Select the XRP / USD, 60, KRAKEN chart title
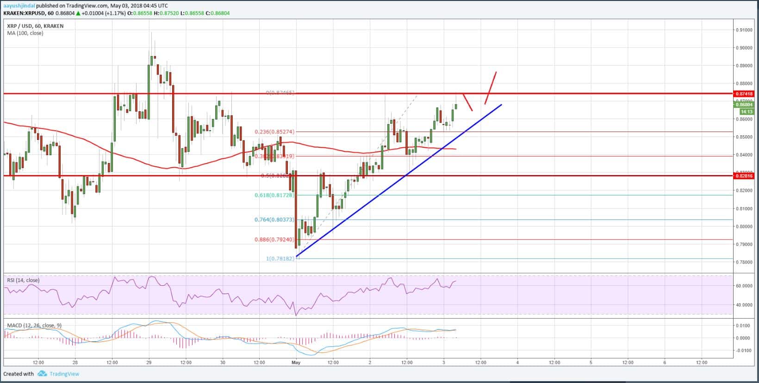The width and height of the screenshot is (759, 383). pyautogui.click(x=35, y=26)
